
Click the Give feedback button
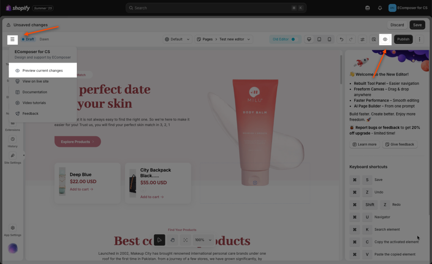400,145
